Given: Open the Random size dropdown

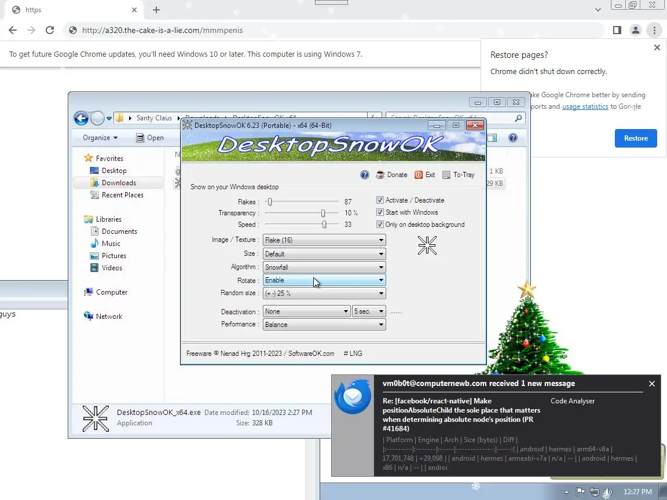Looking at the screenshot, I should click(x=324, y=293).
